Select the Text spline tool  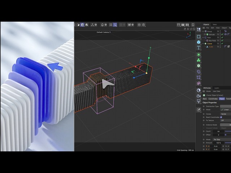coord(199,48)
